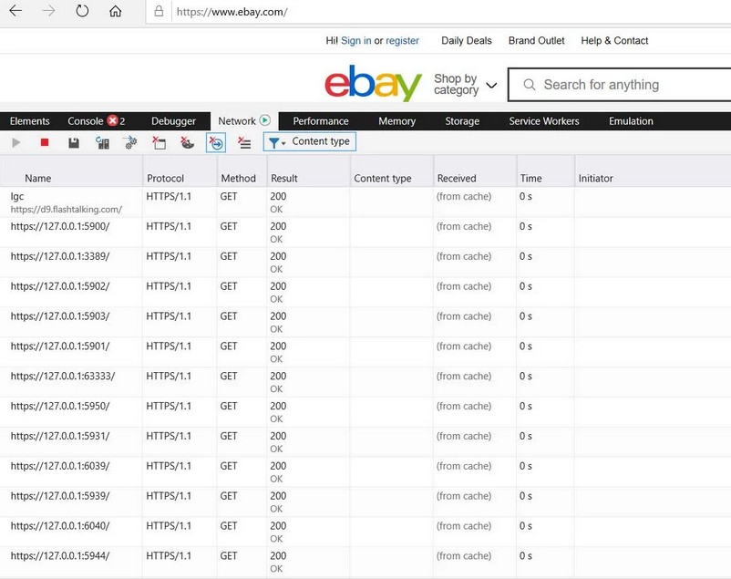Screen dimensions: 731x579
Task: Clear the browser cache icon
Action: 159,143
